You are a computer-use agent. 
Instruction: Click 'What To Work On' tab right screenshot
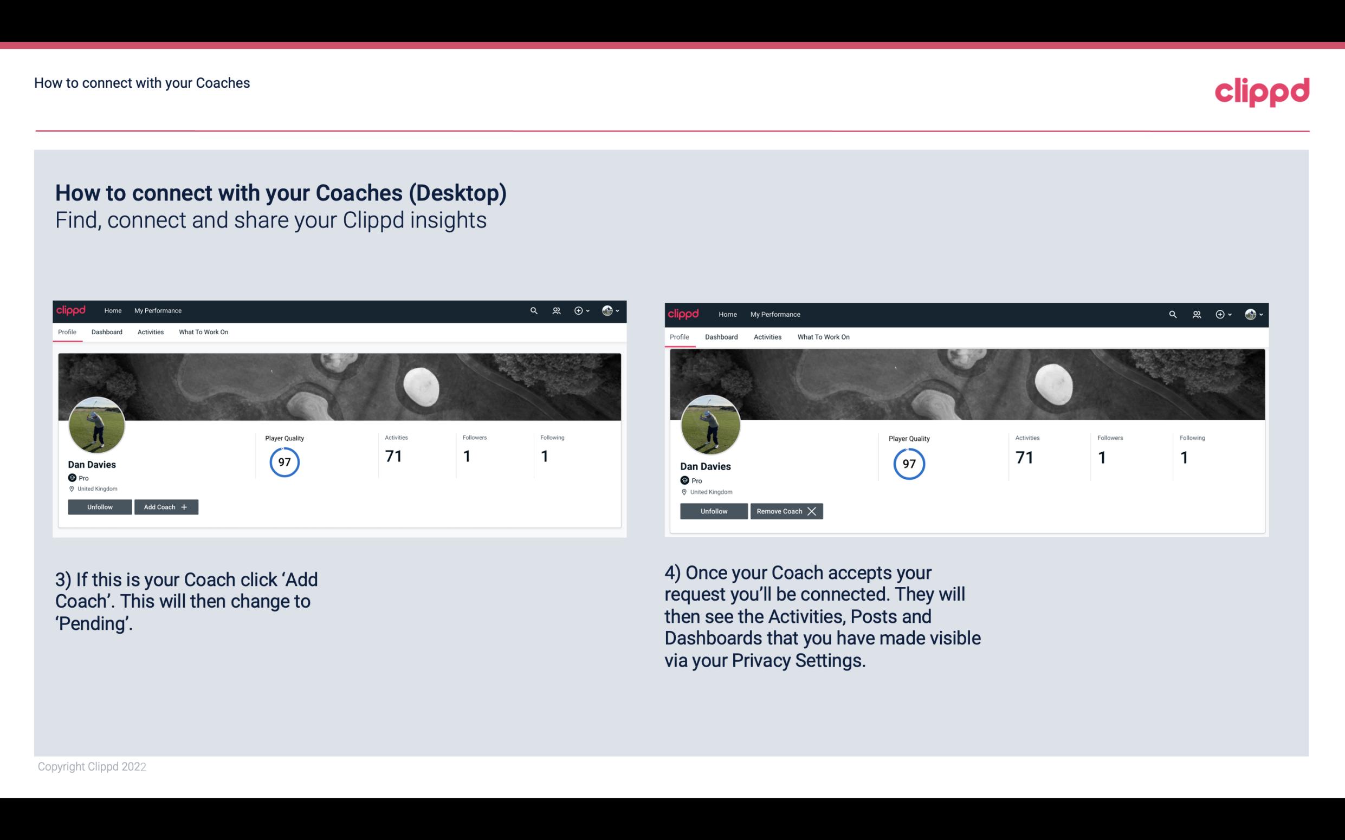tap(822, 337)
